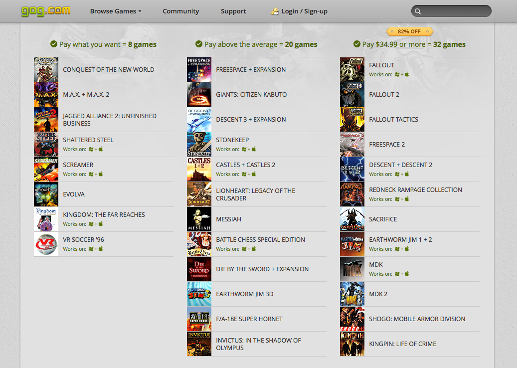This screenshot has height=368, width=517.
Task: Open the Kingpin: Life of Crime cover
Action: (352, 344)
